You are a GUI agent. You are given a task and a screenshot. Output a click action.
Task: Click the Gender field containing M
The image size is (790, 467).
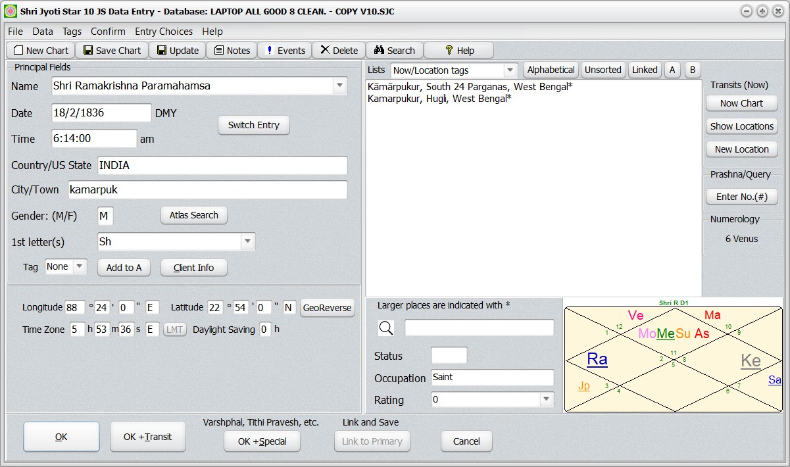click(x=105, y=215)
